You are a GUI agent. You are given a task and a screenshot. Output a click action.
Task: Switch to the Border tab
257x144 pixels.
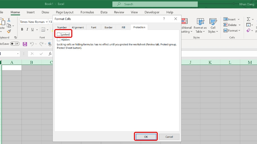tap(108, 28)
